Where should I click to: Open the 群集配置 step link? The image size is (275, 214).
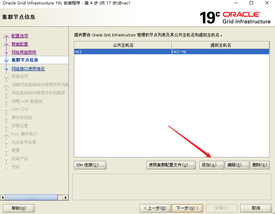coord(20,44)
